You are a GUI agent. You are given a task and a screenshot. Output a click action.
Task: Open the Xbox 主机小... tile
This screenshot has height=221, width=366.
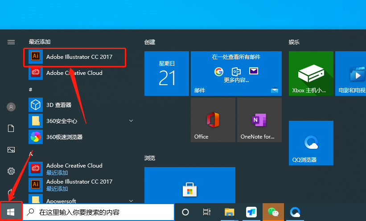click(311, 74)
